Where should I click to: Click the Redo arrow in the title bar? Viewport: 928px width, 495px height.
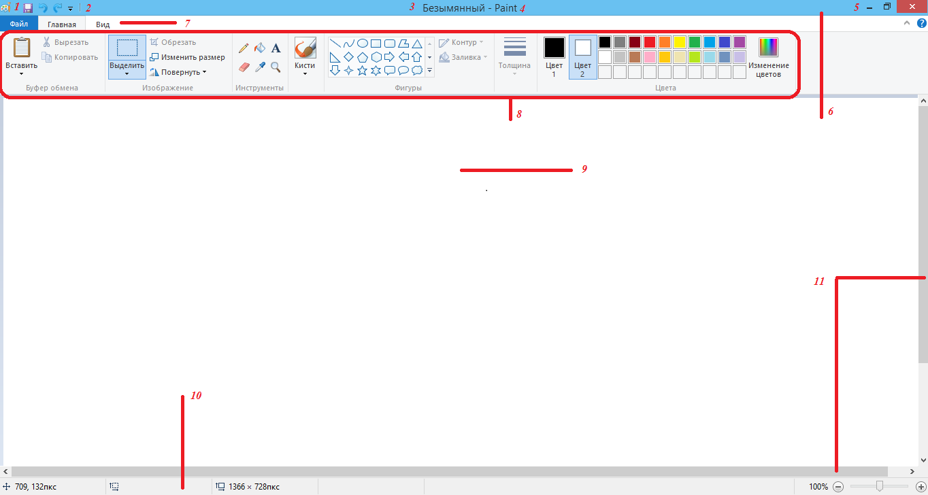click(x=57, y=7)
